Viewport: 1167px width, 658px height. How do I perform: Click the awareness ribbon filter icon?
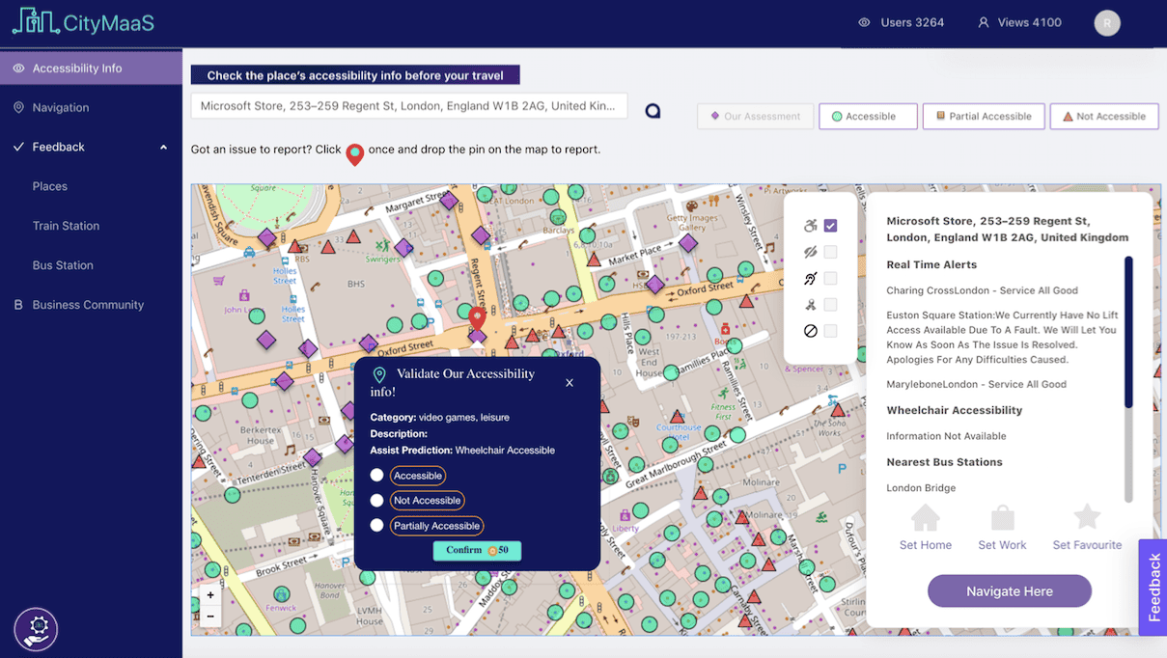click(x=810, y=305)
